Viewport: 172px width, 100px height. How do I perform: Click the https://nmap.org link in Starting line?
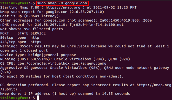(x=63, y=7)
